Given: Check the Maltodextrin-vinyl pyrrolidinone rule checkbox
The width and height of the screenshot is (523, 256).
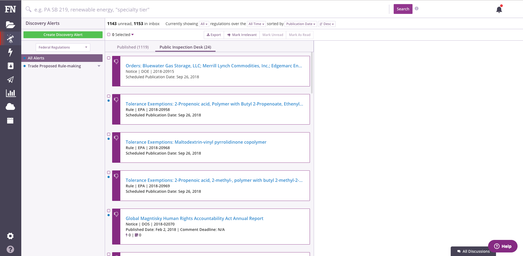Looking at the screenshot, I should coord(109,134).
